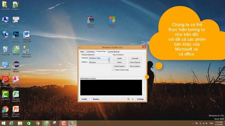Open the UniKey desktop shortcut
The width and height of the screenshot is (225, 126).
coord(16,21)
